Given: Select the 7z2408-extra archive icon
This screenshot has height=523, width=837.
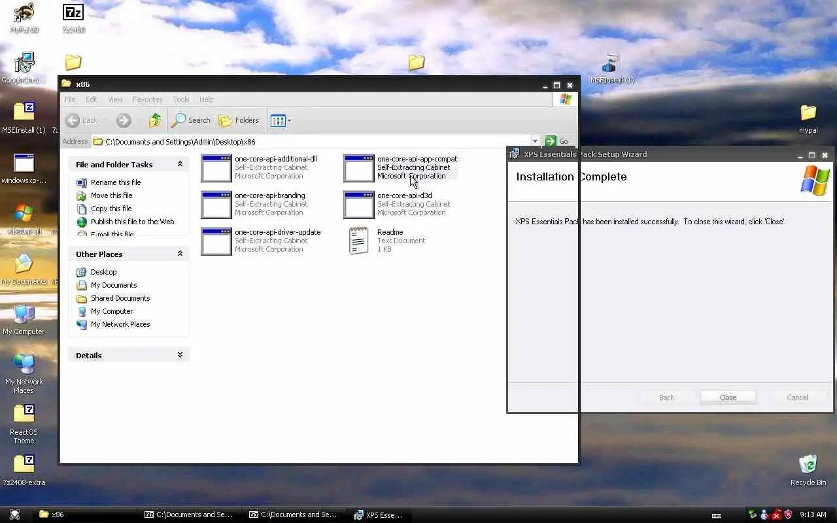Looking at the screenshot, I should point(24,470).
